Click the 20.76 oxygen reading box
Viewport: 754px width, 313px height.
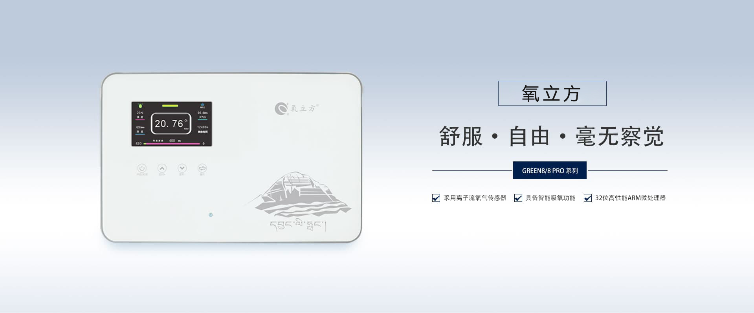(171, 124)
